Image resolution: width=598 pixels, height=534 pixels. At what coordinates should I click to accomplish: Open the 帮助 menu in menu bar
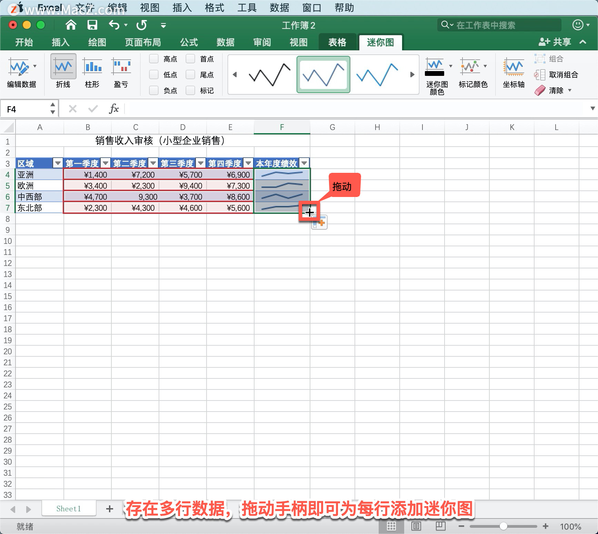click(x=344, y=8)
